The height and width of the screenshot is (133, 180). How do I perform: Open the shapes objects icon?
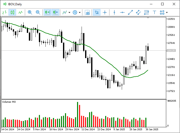coord(162,12)
